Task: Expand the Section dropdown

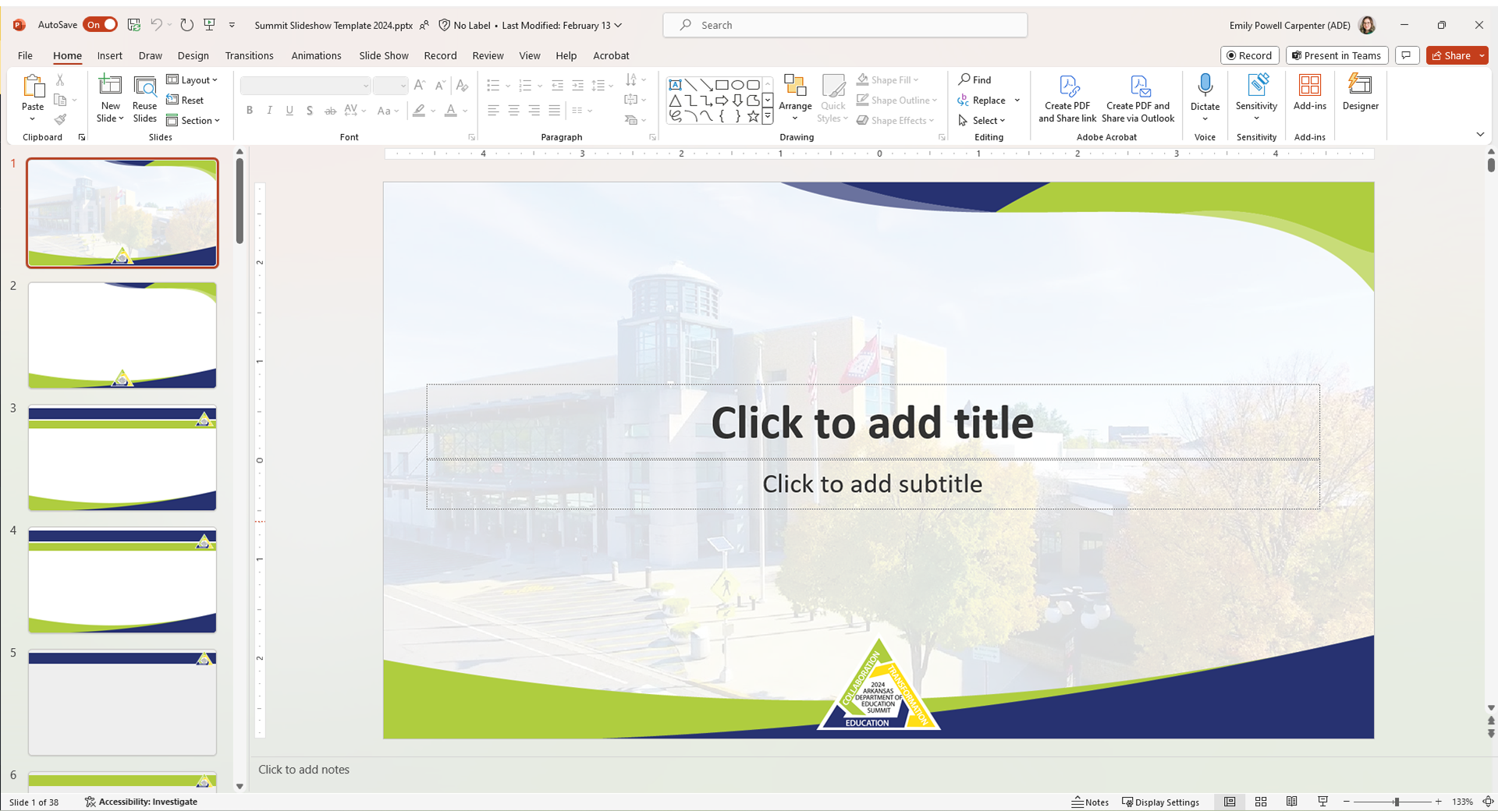Action: 193,120
